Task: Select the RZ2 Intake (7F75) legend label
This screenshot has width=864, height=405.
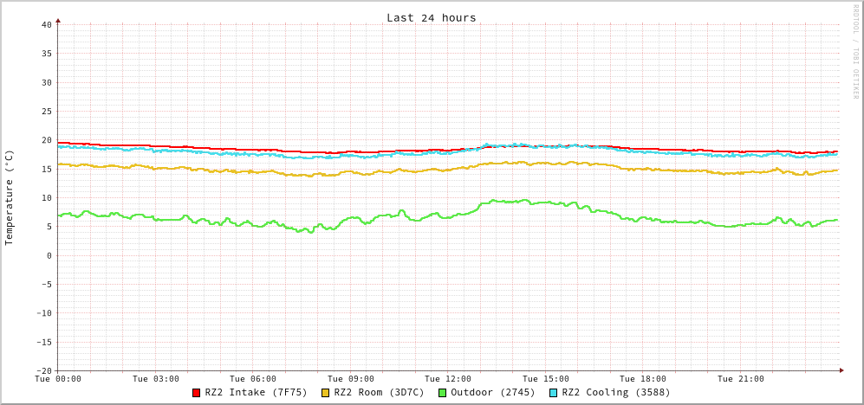Action: [x=256, y=392]
